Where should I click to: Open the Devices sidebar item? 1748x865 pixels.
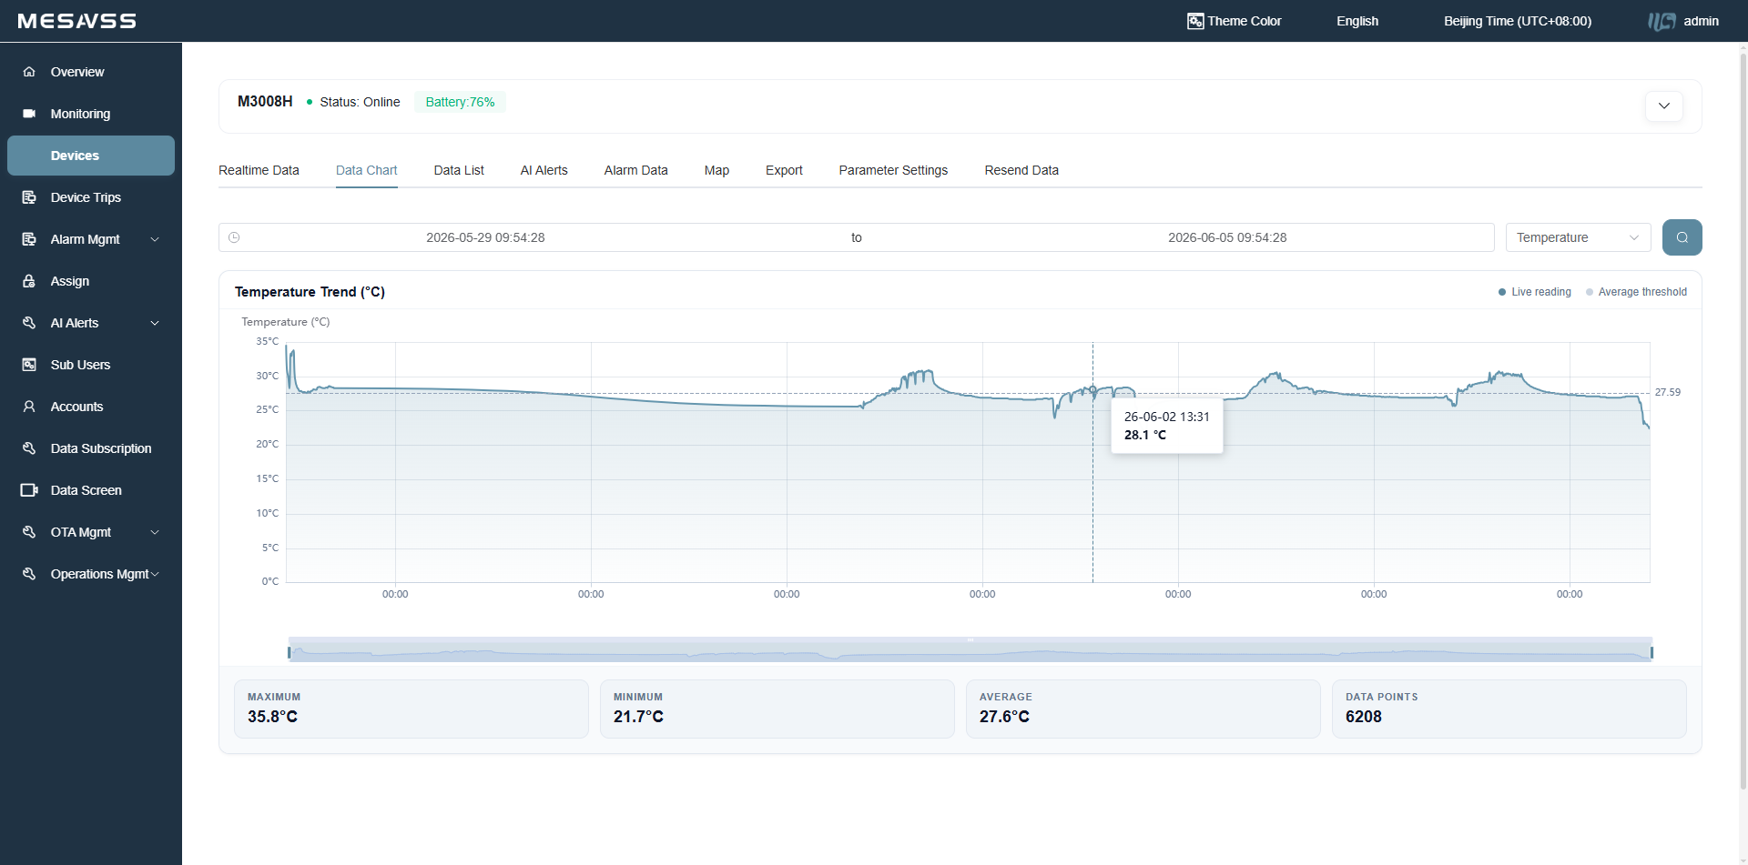tap(91, 156)
